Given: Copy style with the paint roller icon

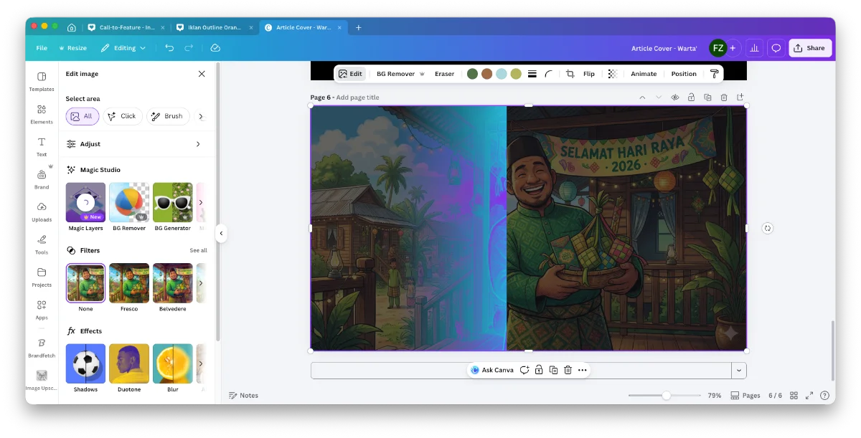Looking at the screenshot, I should pyautogui.click(x=714, y=74).
